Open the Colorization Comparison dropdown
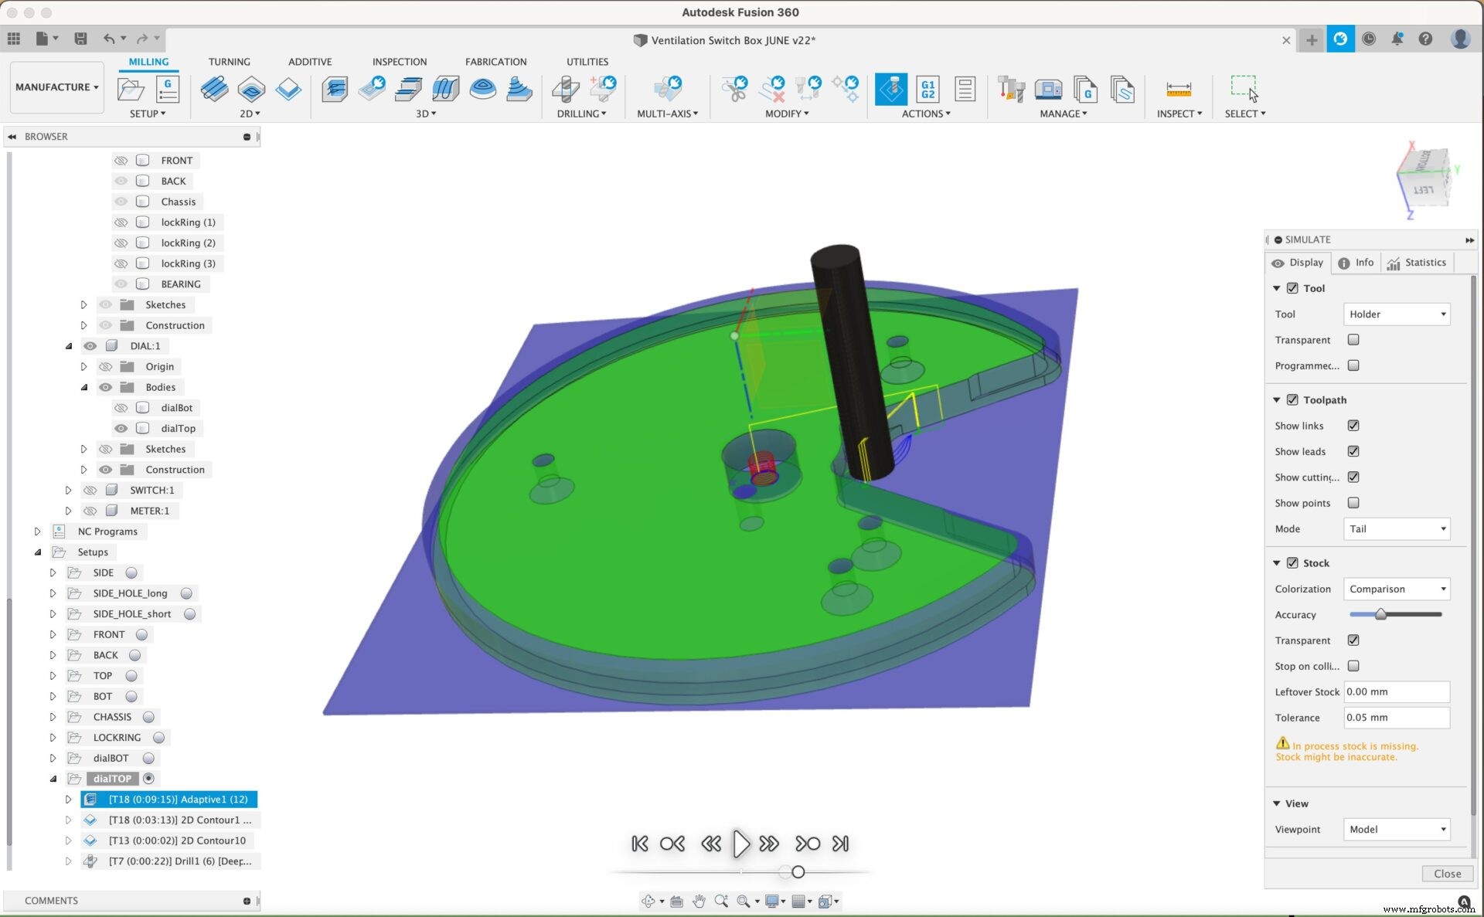The width and height of the screenshot is (1484, 917). point(1396,589)
